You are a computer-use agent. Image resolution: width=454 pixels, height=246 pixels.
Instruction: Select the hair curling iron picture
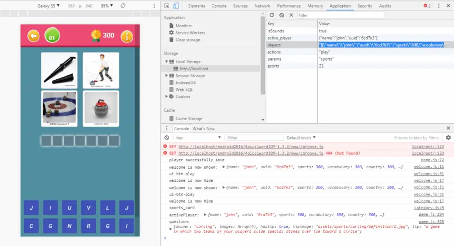(59, 70)
